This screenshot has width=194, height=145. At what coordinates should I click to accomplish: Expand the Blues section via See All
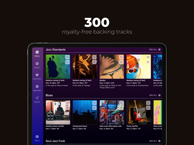tap(155, 95)
